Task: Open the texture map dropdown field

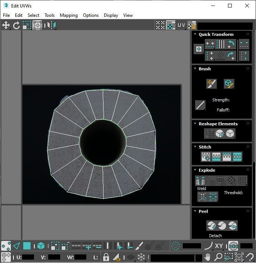Action: point(225,26)
